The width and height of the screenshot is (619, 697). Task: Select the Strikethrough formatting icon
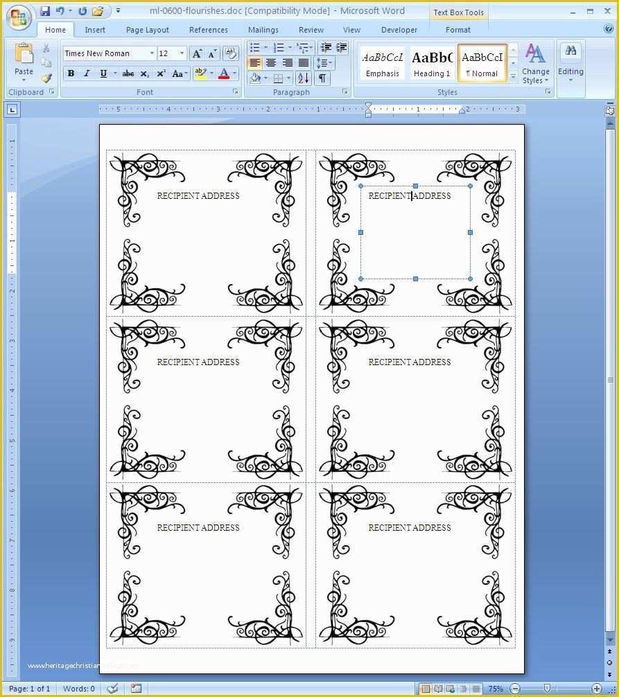[128, 73]
